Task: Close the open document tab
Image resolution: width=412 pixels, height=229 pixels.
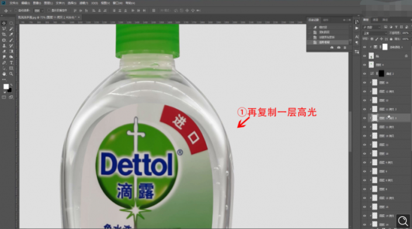Action: pyautogui.click(x=78, y=18)
